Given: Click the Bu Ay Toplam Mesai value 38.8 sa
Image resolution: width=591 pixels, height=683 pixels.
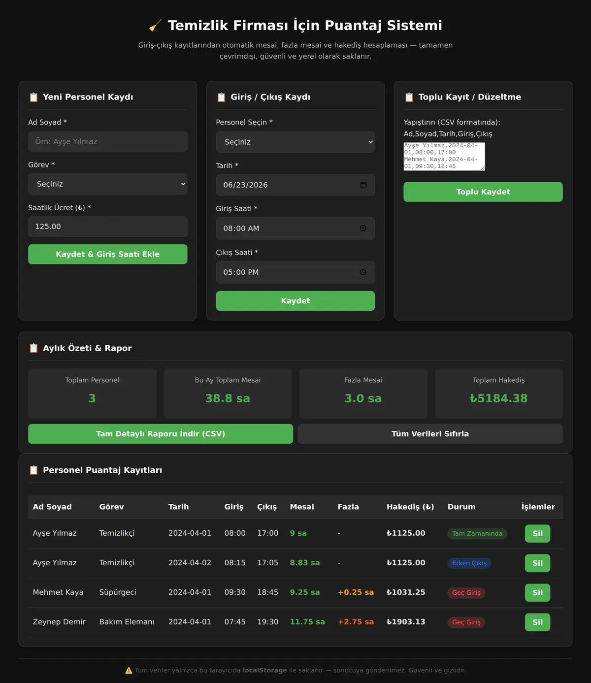Looking at the screenshot, I should coord(228,398).
